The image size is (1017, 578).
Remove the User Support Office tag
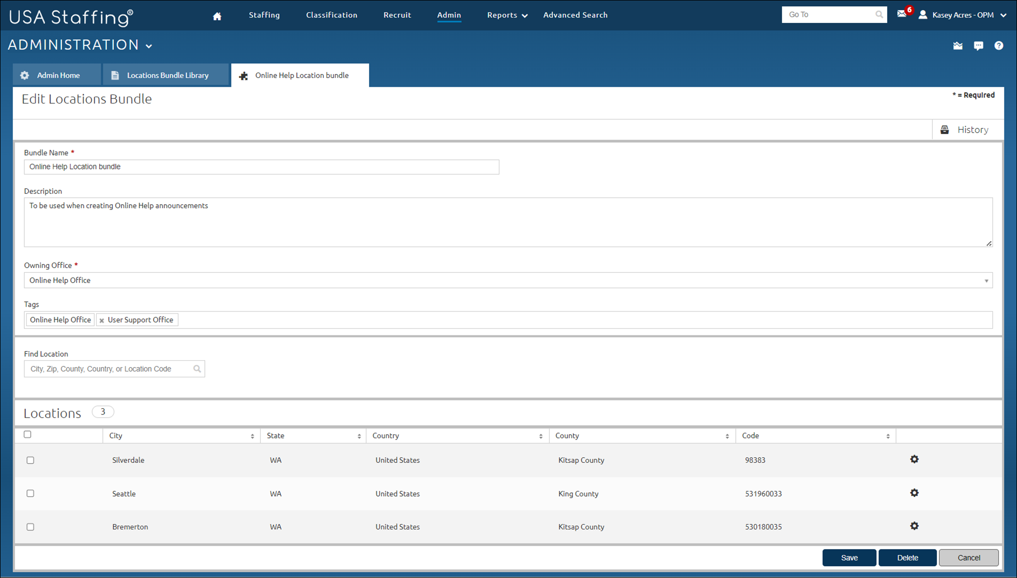click(x=102, y=320)
